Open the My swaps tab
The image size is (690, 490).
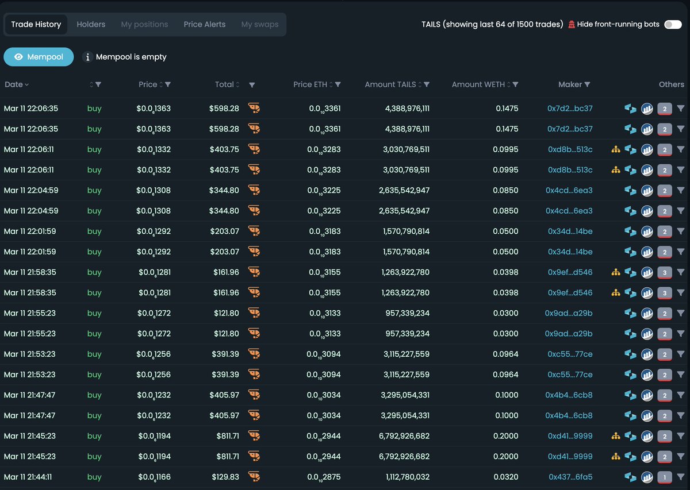click(259, 25)
